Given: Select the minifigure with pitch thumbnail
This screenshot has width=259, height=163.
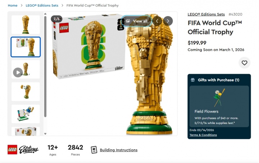Looking at the screenshot, I should (x=26, y=114).
